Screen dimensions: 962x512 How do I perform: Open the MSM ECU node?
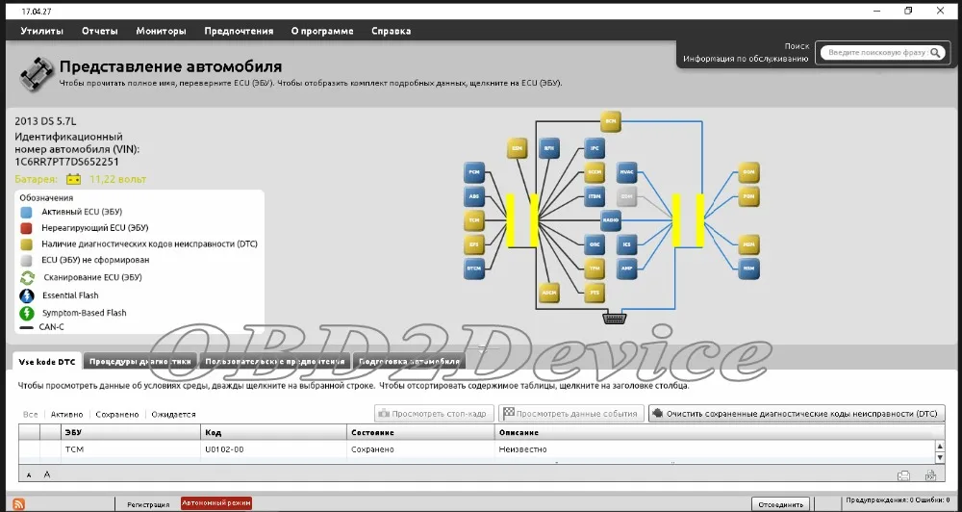[x=749, y=244]
